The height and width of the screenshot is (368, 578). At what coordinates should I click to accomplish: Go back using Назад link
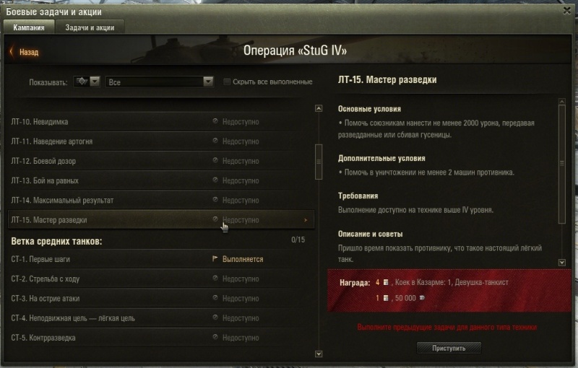29,52
